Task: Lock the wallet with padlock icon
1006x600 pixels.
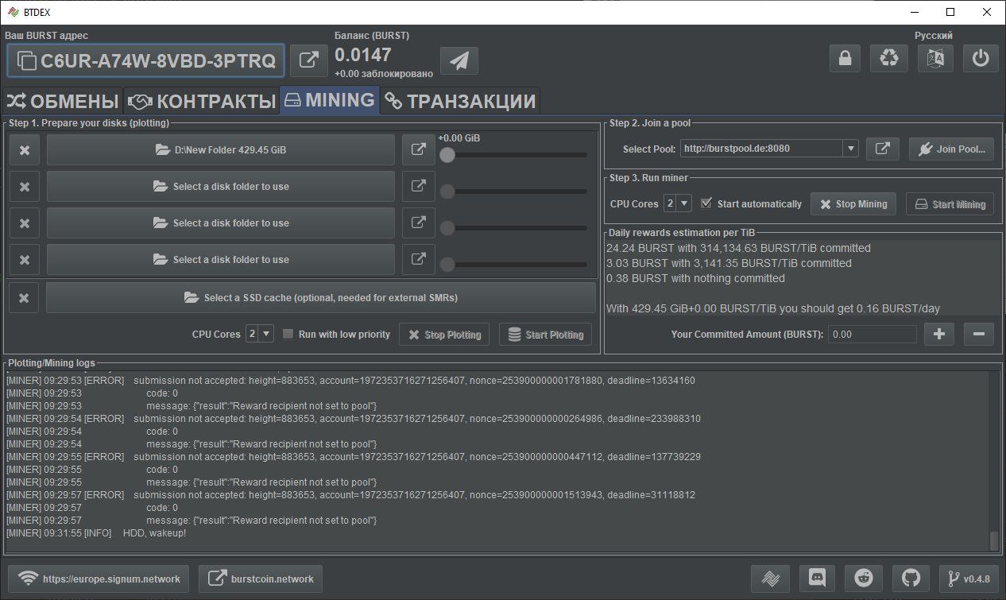Action: (845, 58)
